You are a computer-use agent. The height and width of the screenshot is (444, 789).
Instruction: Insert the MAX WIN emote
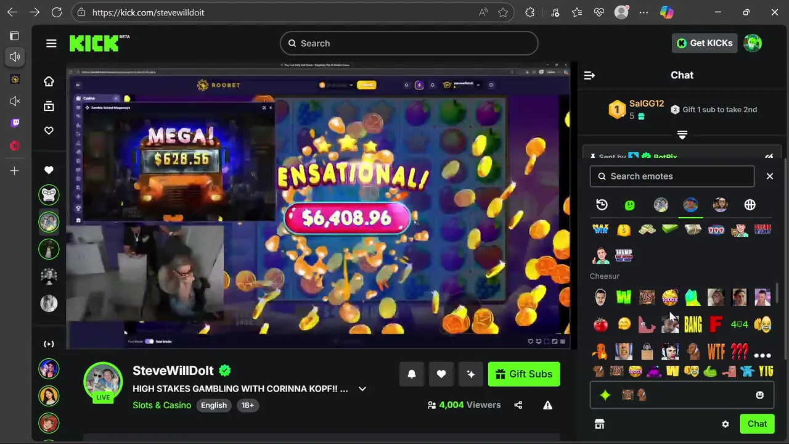click(x=600, y=229)
